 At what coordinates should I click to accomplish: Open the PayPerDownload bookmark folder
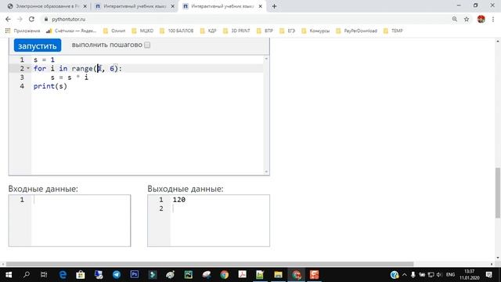pyautogui.click(x=357, y=31)
